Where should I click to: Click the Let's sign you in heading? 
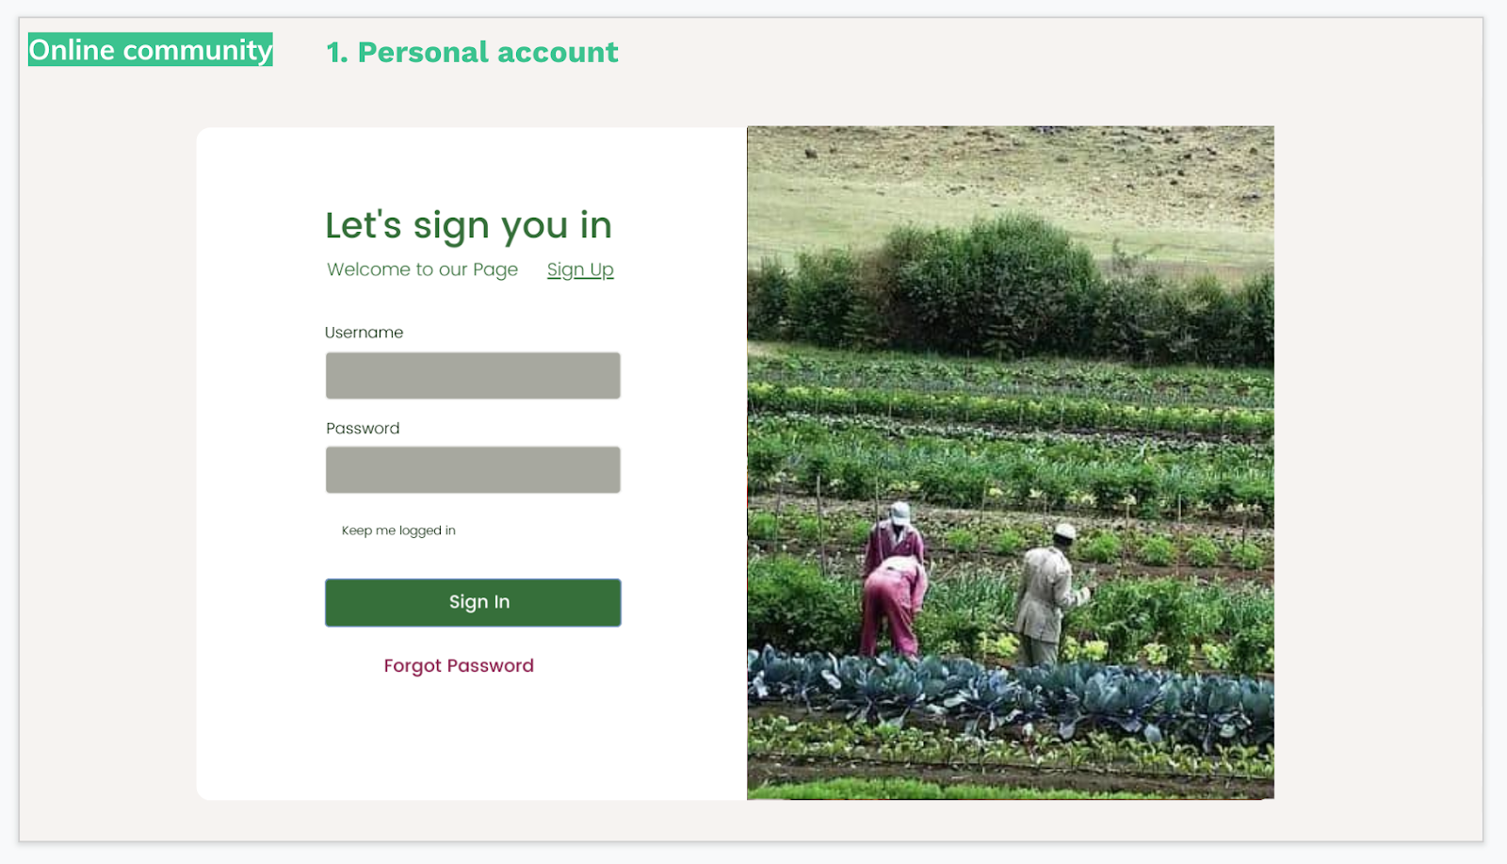(468, 226)
